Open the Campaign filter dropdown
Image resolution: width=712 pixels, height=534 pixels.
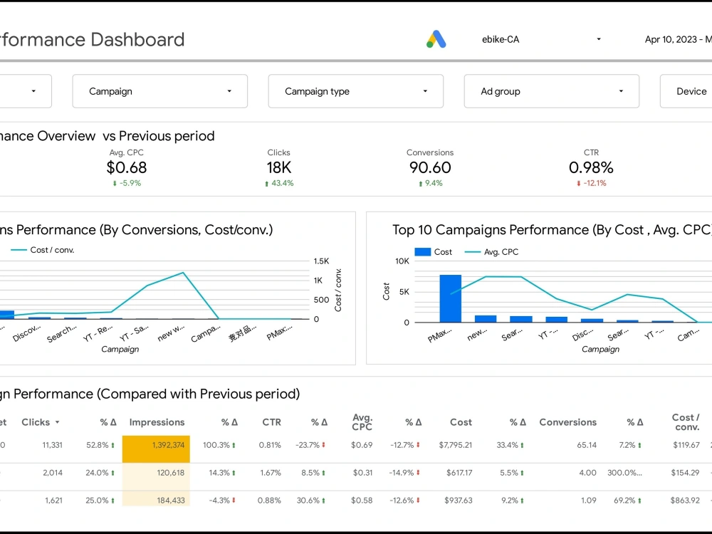point(159,91)
